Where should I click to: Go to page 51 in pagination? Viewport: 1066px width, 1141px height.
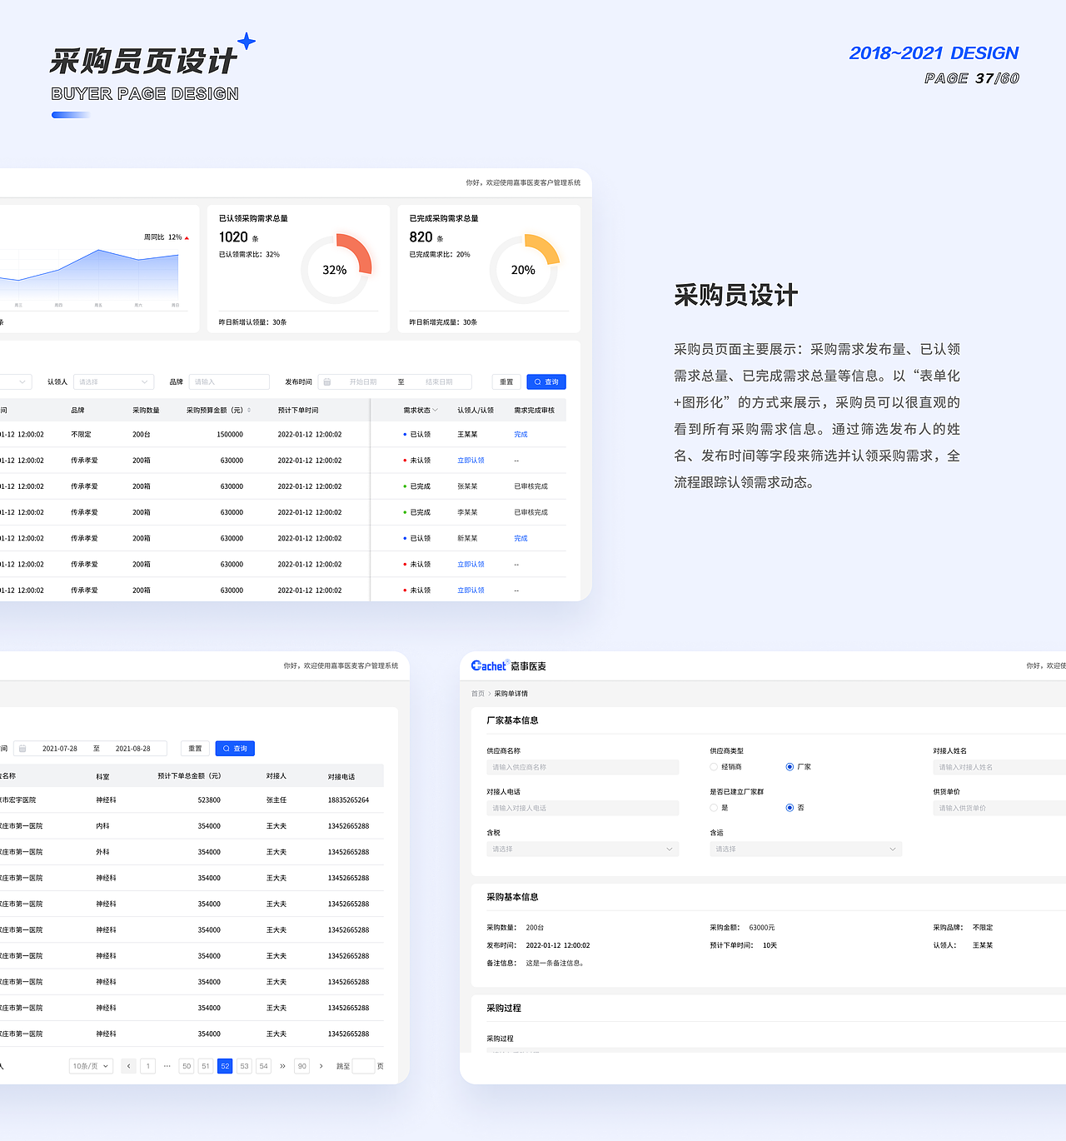pyautogui.click(x=206, y=1066)
